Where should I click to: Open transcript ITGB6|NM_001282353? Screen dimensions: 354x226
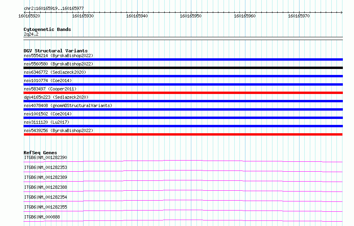pos(45,167)
